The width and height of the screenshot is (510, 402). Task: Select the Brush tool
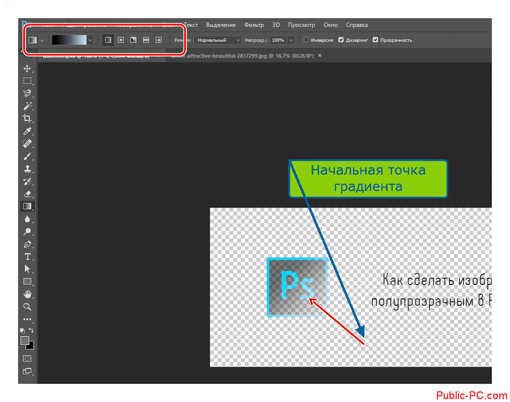[x=27, y=156]
